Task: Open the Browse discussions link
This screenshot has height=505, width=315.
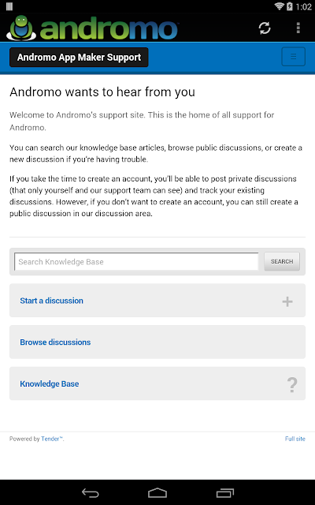Action: click(55, 342)
